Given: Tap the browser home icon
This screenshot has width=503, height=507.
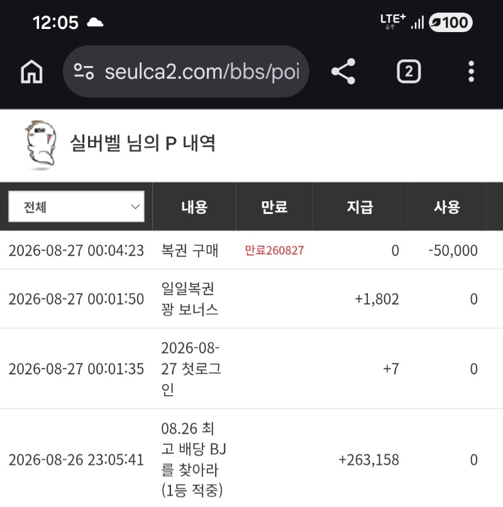Looking at the screenshot, I should click(x=31, y=72).
